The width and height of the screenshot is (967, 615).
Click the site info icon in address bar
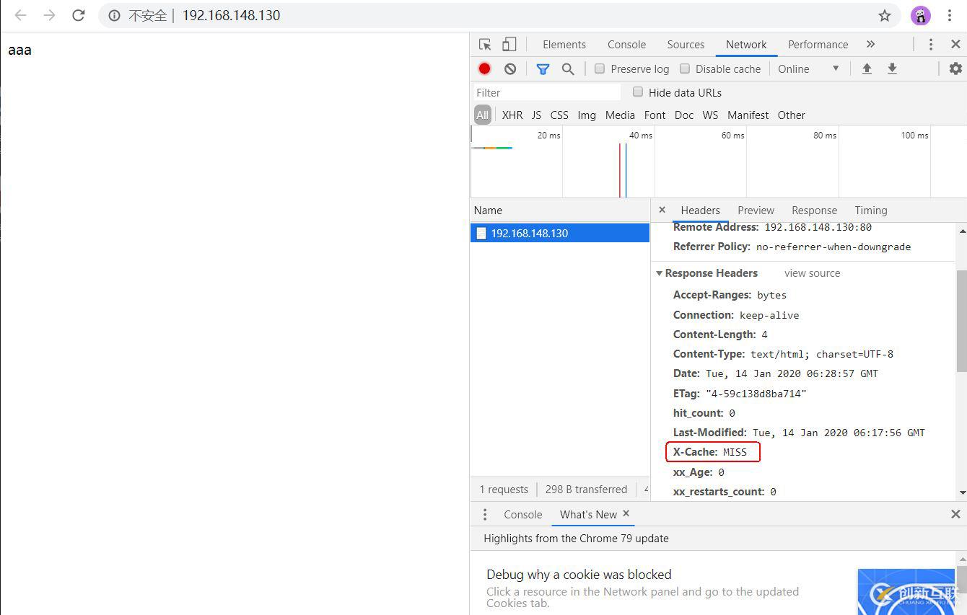click(114, 15)
